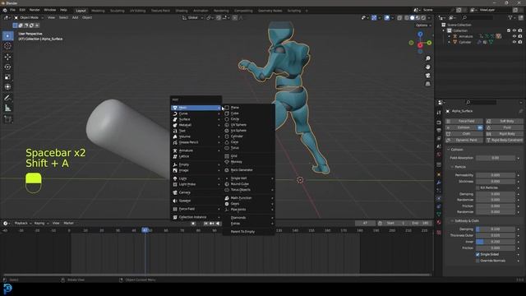
Task: Switch to the Animation workspace tab
Action: coord(201,11)
